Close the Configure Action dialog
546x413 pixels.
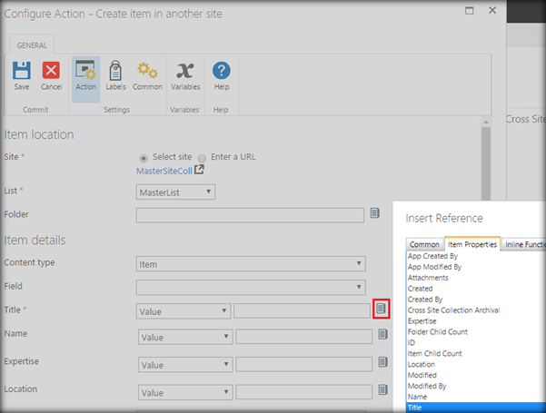tap(492, 10)
